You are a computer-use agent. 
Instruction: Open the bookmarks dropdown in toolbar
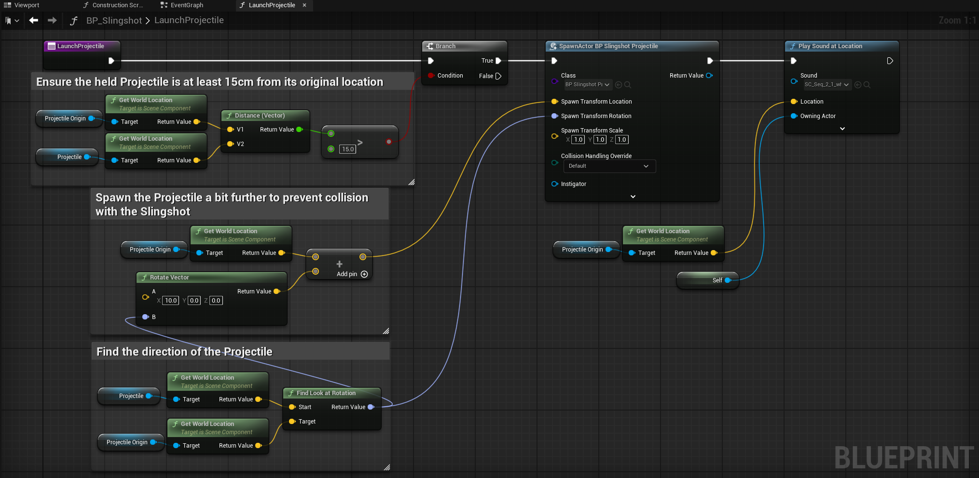point(12,21)
